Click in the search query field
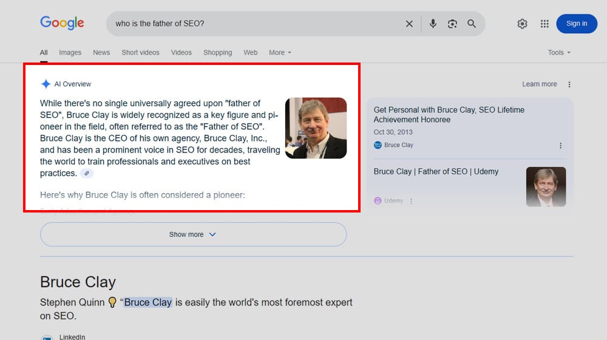The image size is (607, 340). pyautogui.click(x=256, y=24)
